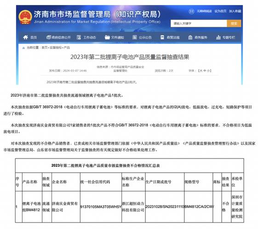Screen dimensions: 258x229
Task: Click the 公示公告 board icon
Action: [135, 38]
